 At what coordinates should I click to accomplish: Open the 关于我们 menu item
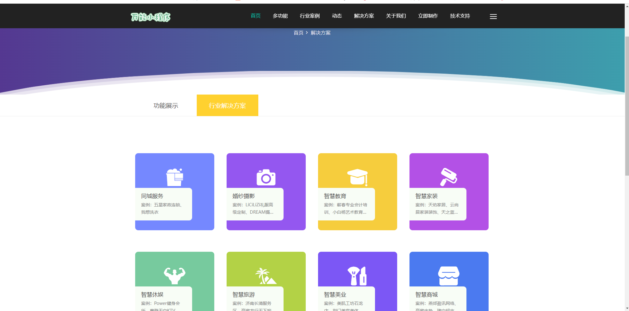[396, 16]
